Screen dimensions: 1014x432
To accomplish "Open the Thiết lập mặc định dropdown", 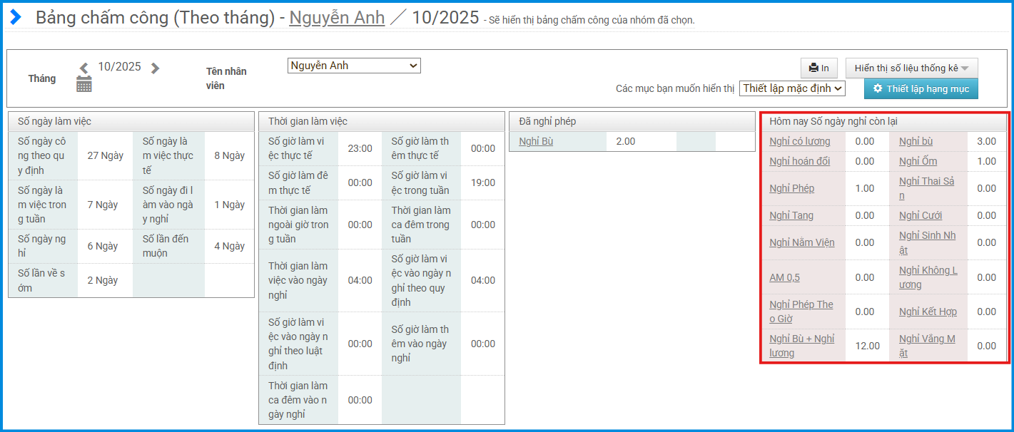I will [x=792, y=88].
